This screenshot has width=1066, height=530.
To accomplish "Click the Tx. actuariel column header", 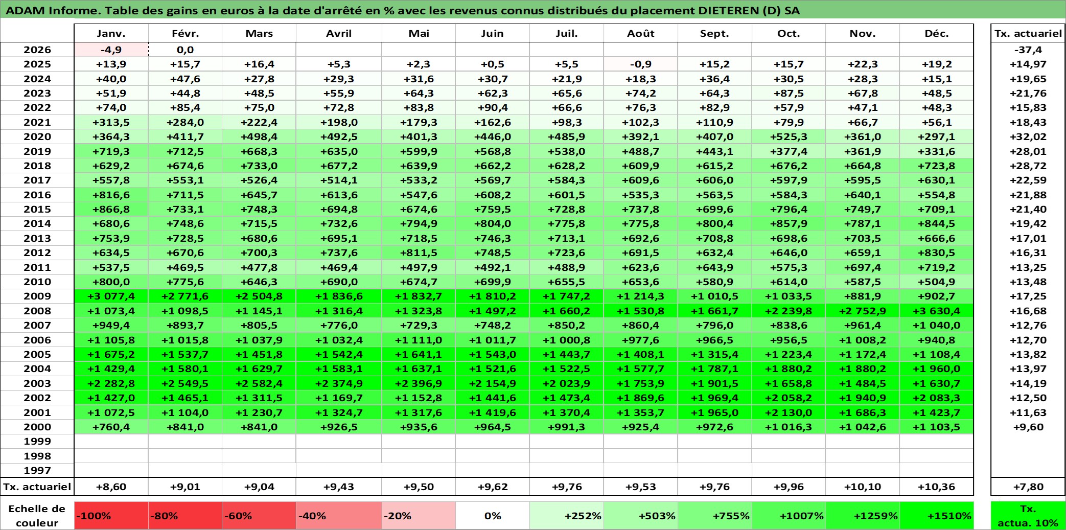I will [1028, 33].
